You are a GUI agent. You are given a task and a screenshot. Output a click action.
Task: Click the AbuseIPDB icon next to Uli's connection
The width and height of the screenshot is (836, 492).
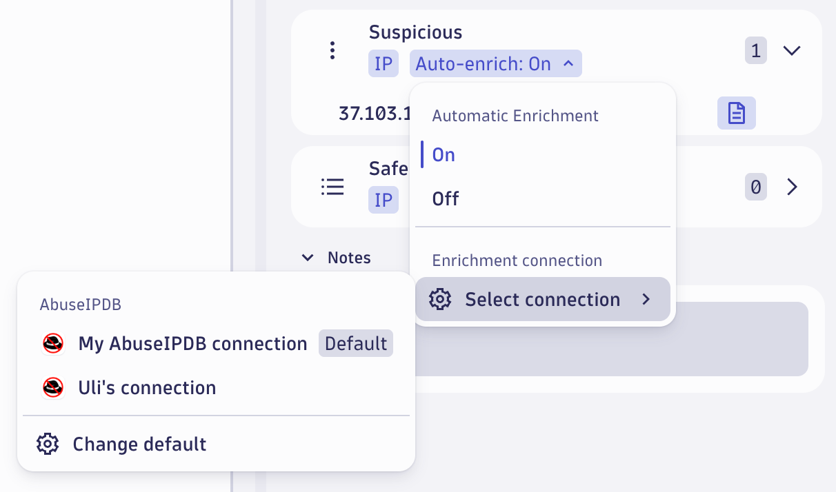(52, 387)
